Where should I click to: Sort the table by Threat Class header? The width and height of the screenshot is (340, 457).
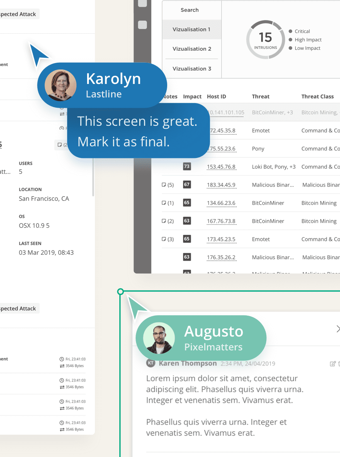click(x=317, y=96)
